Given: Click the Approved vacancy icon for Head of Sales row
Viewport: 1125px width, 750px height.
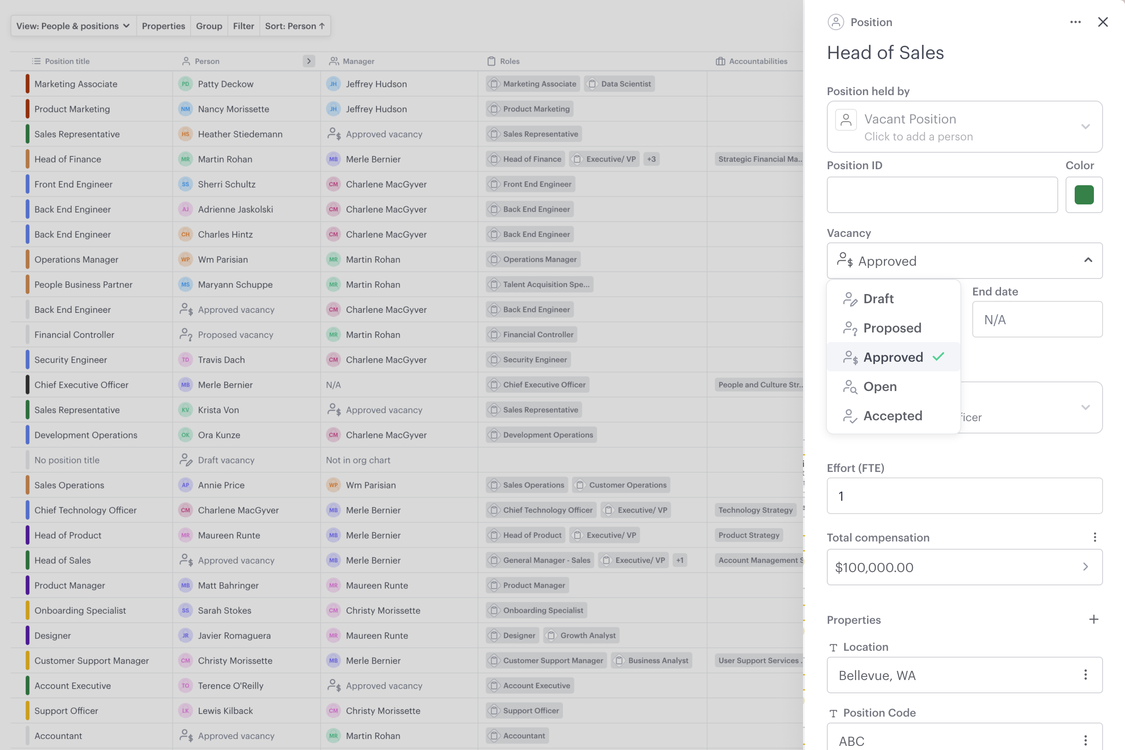Looking at the screenshot, I should (x=187, y=560).
